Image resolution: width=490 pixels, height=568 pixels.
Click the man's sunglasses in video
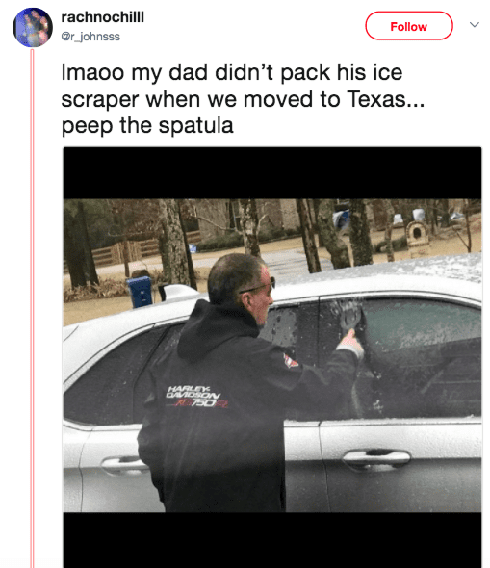[259, 286]
